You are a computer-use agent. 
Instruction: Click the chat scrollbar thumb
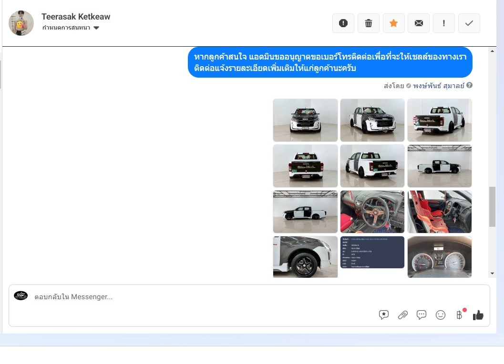(x=492, y=207)
